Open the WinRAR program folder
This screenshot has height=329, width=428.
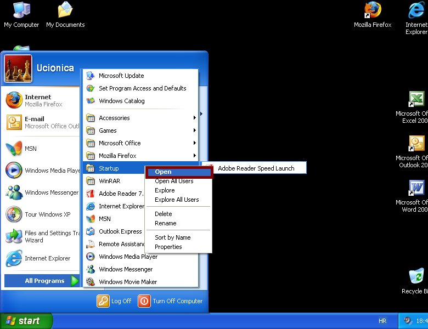(114, 181)
